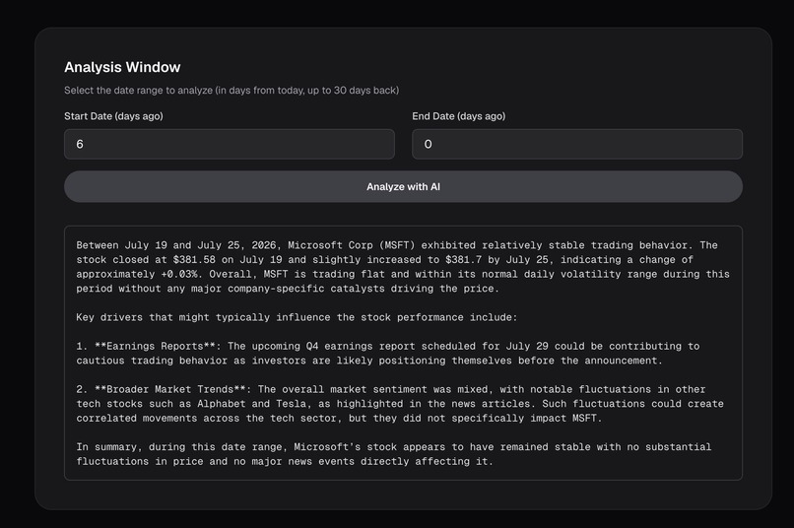794x528 pixels.
Task: Click the '2. **Broader Market Trends**' paragraph
Action: point(400,404)
